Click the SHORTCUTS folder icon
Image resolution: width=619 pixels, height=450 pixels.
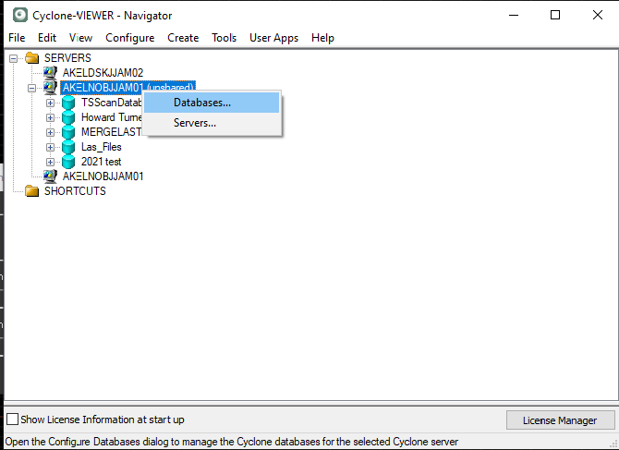tap(32, 191)
